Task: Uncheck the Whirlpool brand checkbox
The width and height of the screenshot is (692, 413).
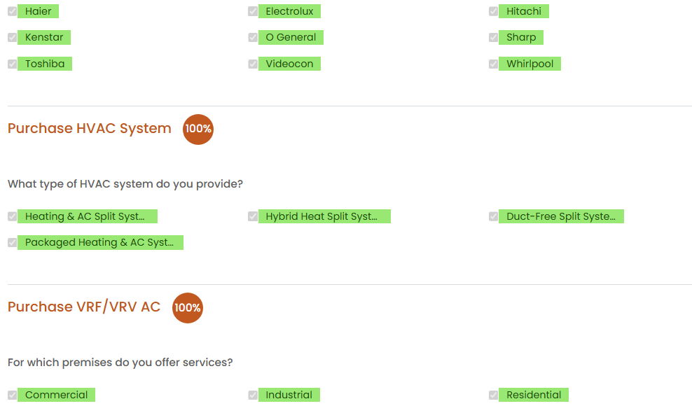Action: coord(493,64)
